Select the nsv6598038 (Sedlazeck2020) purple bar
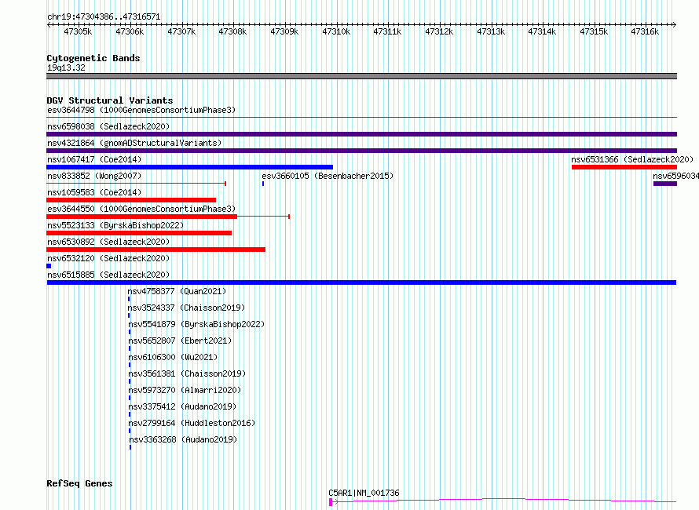 (361, 134)
